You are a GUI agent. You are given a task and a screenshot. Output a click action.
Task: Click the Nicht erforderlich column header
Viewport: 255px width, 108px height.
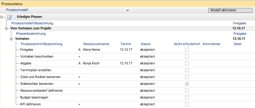pyautogui.click(x=187, y=44)
